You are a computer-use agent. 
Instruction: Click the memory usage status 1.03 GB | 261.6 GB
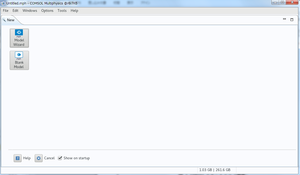click(215, 170)
